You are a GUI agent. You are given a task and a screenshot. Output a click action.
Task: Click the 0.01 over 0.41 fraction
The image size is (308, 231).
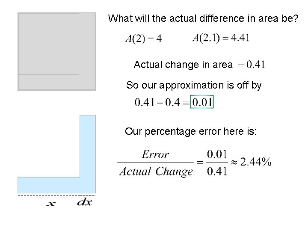tap(217, 162)
